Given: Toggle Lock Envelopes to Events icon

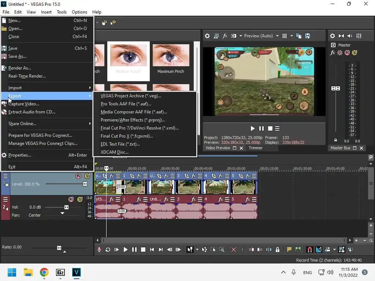Looking at the screenshot, I should click(x=342, y=250).
